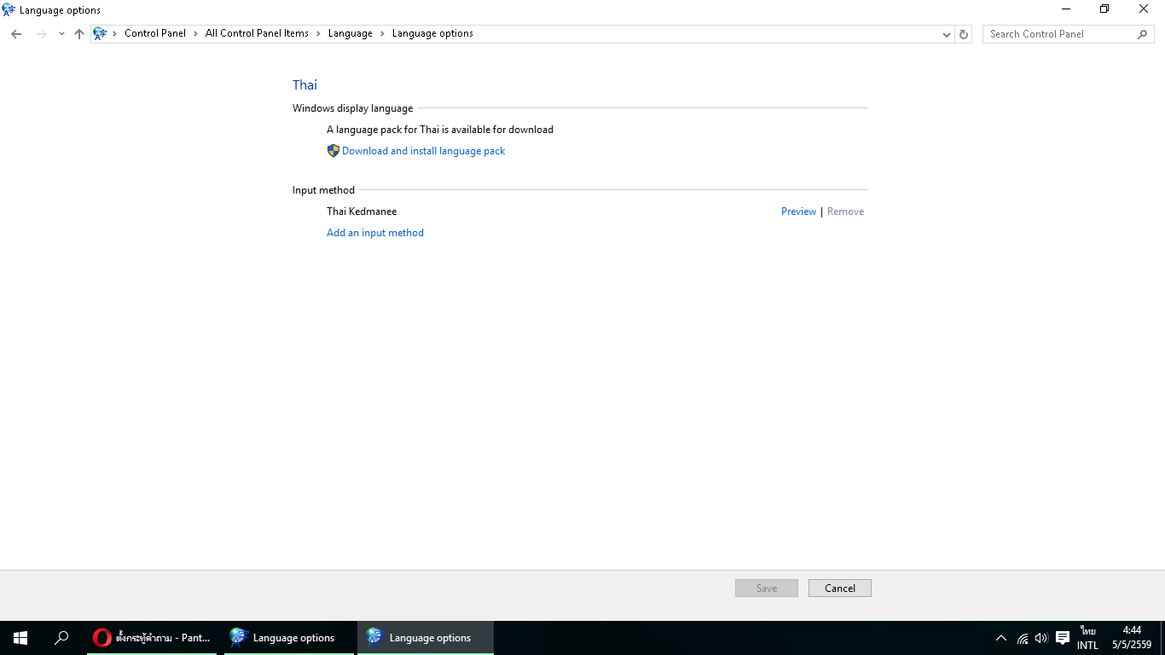Open the volume control tray icon
The height and width of the screenshot is (655, 1165).
point(1040,638)
